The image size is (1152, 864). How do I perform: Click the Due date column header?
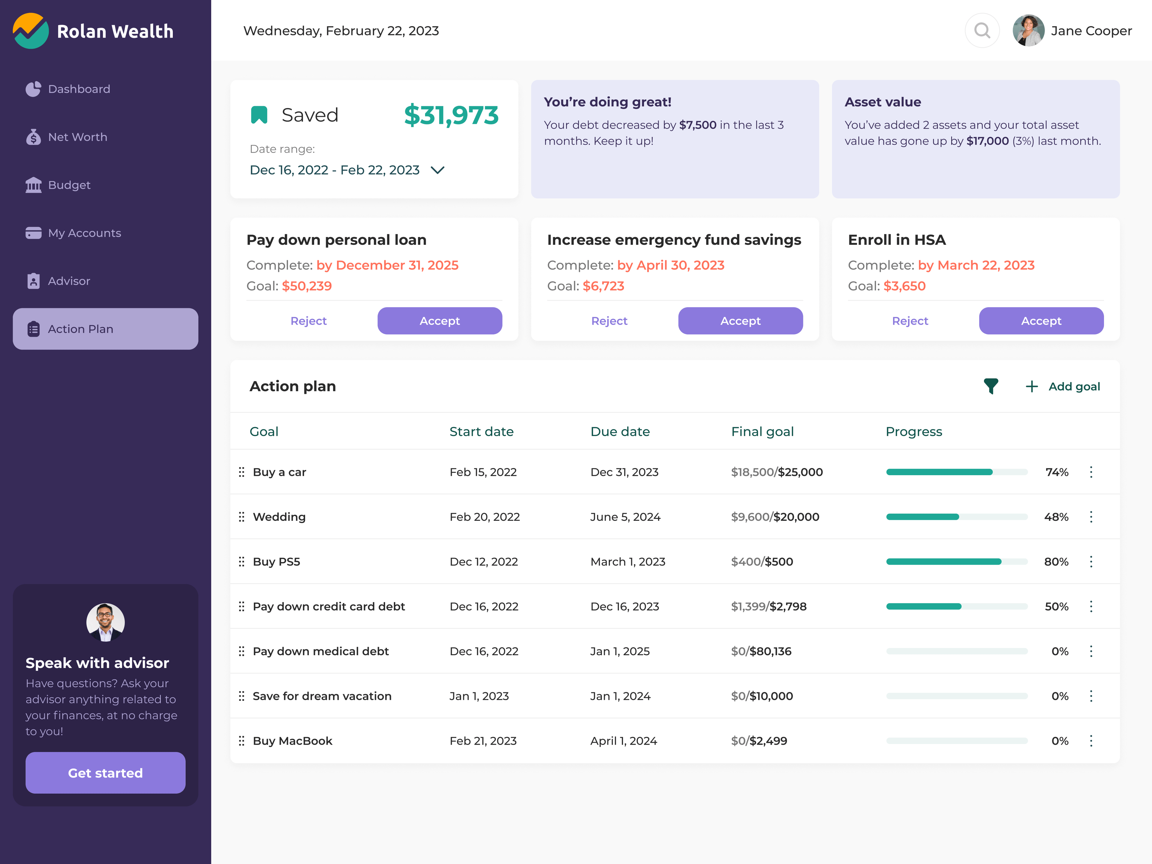620,431
